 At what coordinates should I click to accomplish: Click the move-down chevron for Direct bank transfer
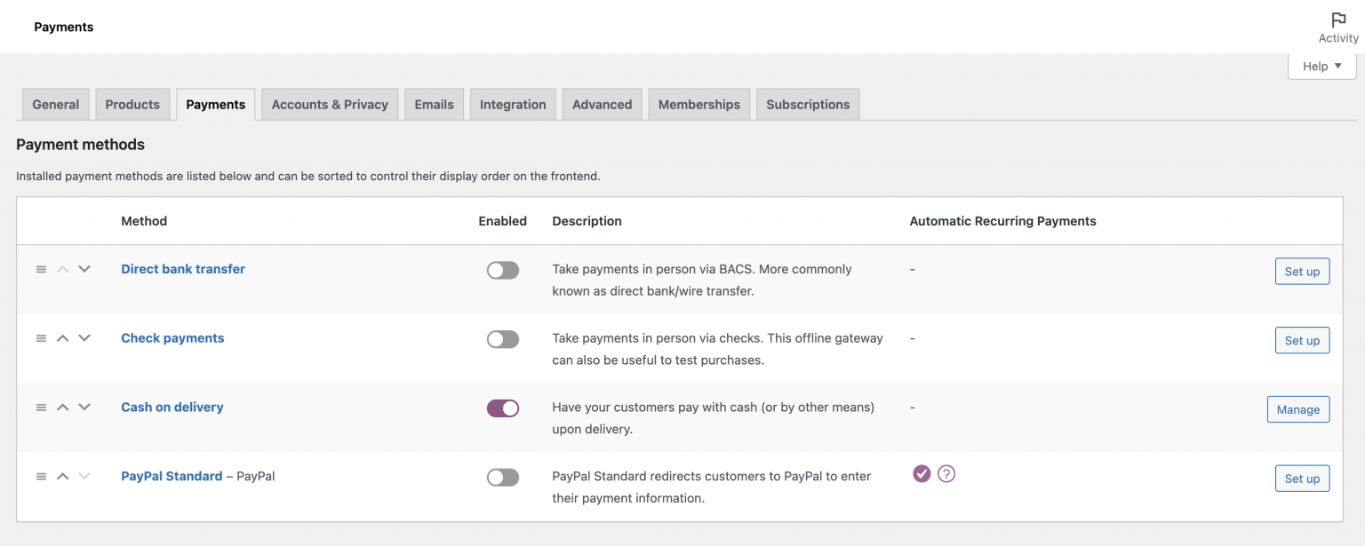coord(84,269)
